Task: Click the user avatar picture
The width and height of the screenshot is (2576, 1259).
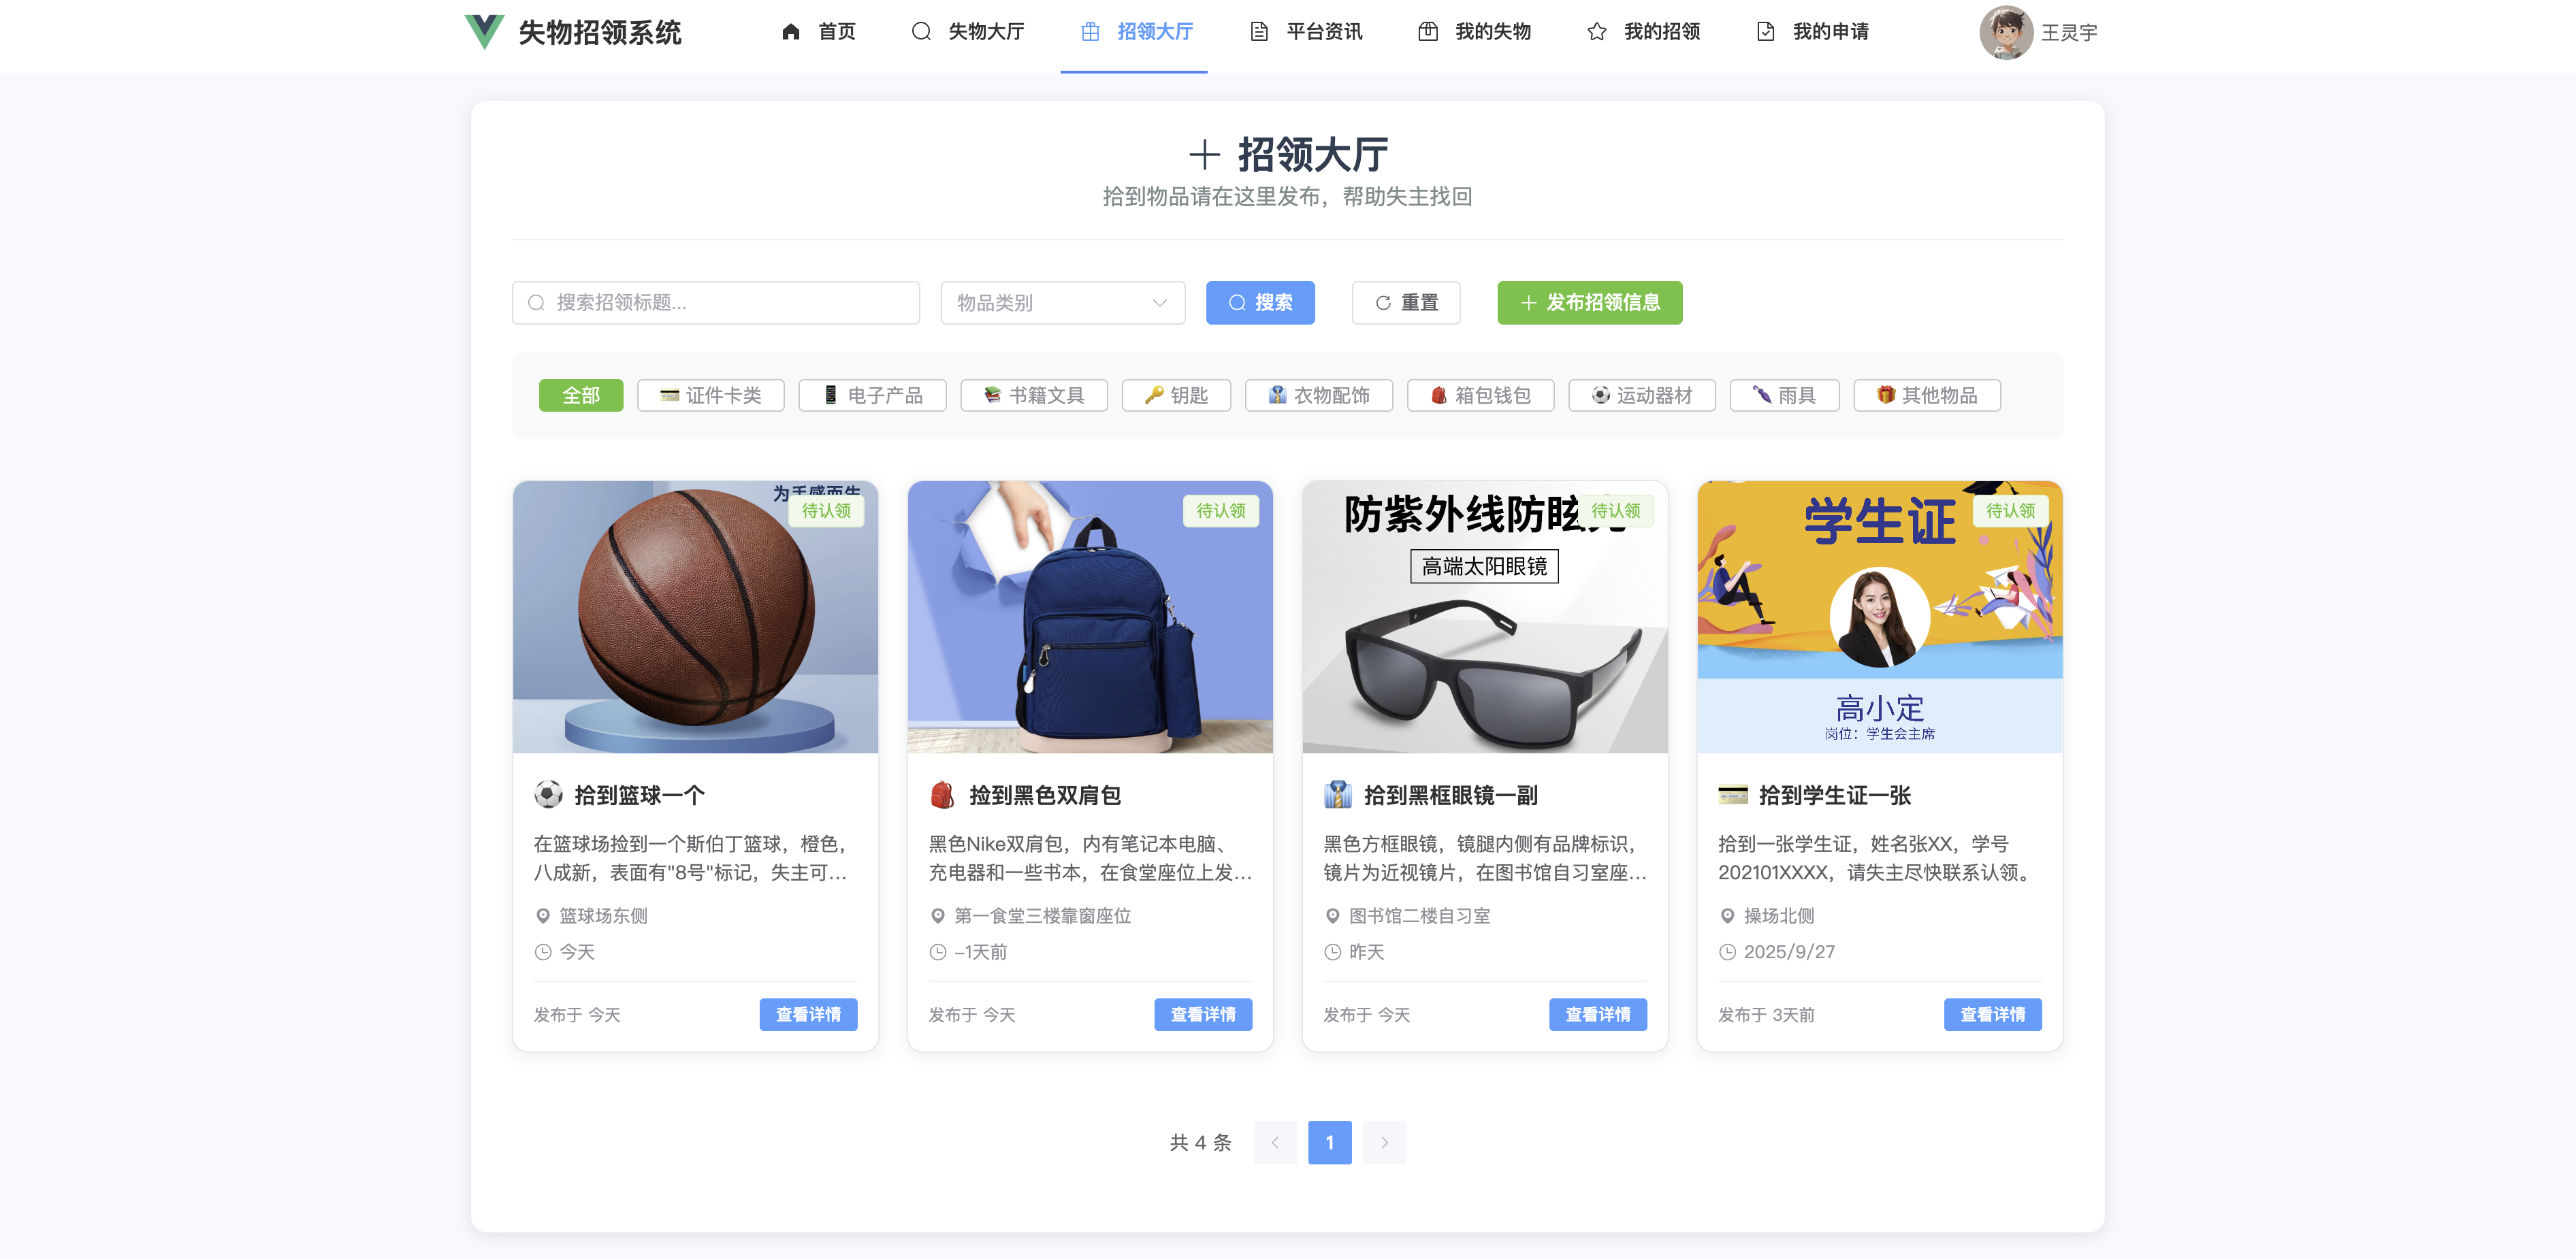Action: (2005, 32)
